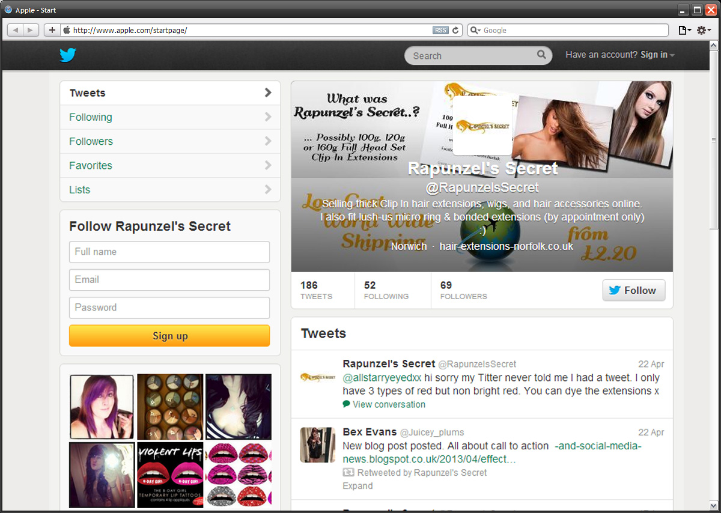
Task: Expand the Following section chevron
Action: pyautogui.click(x=268, y=117)
